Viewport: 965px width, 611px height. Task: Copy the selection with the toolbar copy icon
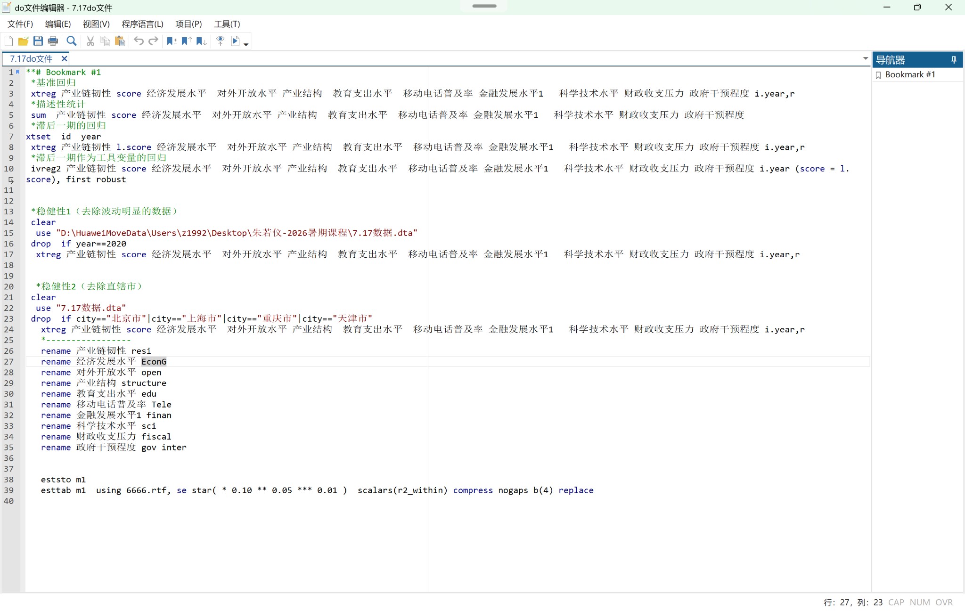(105, 41)
